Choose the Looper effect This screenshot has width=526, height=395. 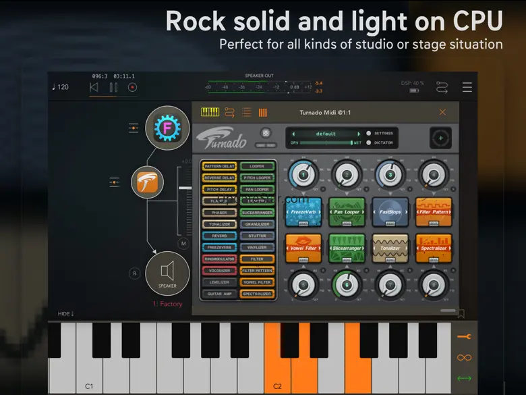coord(257,166)
